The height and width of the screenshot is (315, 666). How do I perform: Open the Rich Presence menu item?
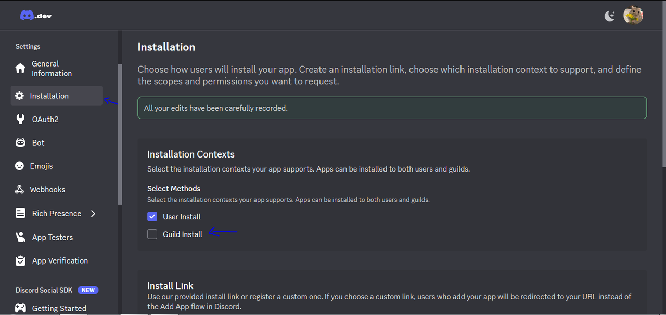point(56,213)
